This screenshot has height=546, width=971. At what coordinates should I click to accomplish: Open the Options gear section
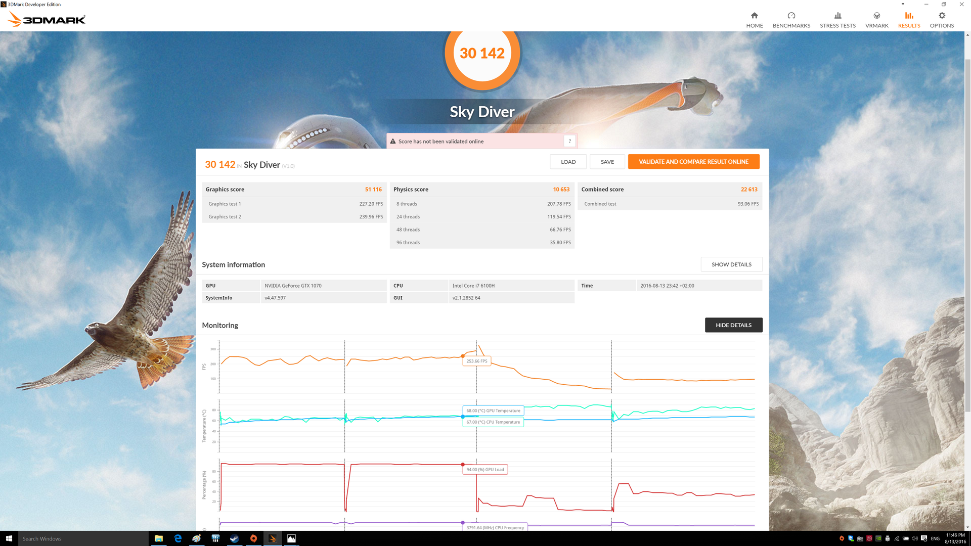click(942, 20)
